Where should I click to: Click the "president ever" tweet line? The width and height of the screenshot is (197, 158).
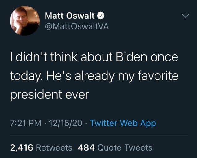click(50, 94)
